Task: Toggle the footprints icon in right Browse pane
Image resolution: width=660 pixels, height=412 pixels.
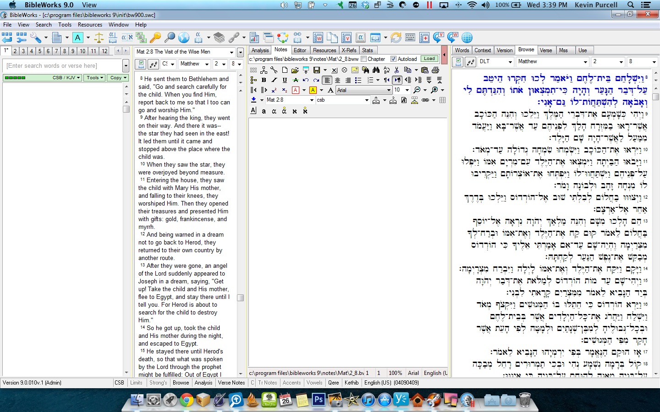Action: coord(471,62)
